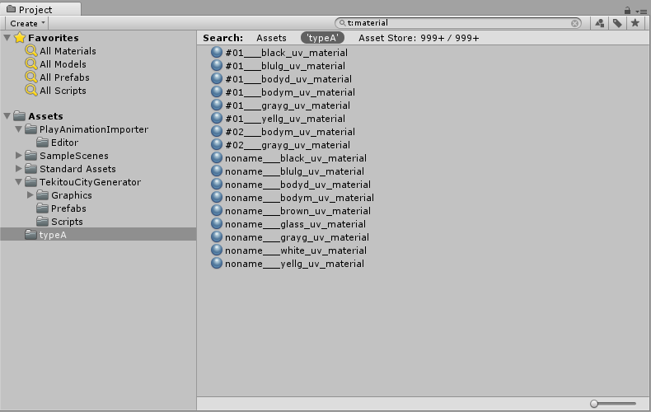Collapse the Favorites section
Screen dimensions: 651x412
7,38
